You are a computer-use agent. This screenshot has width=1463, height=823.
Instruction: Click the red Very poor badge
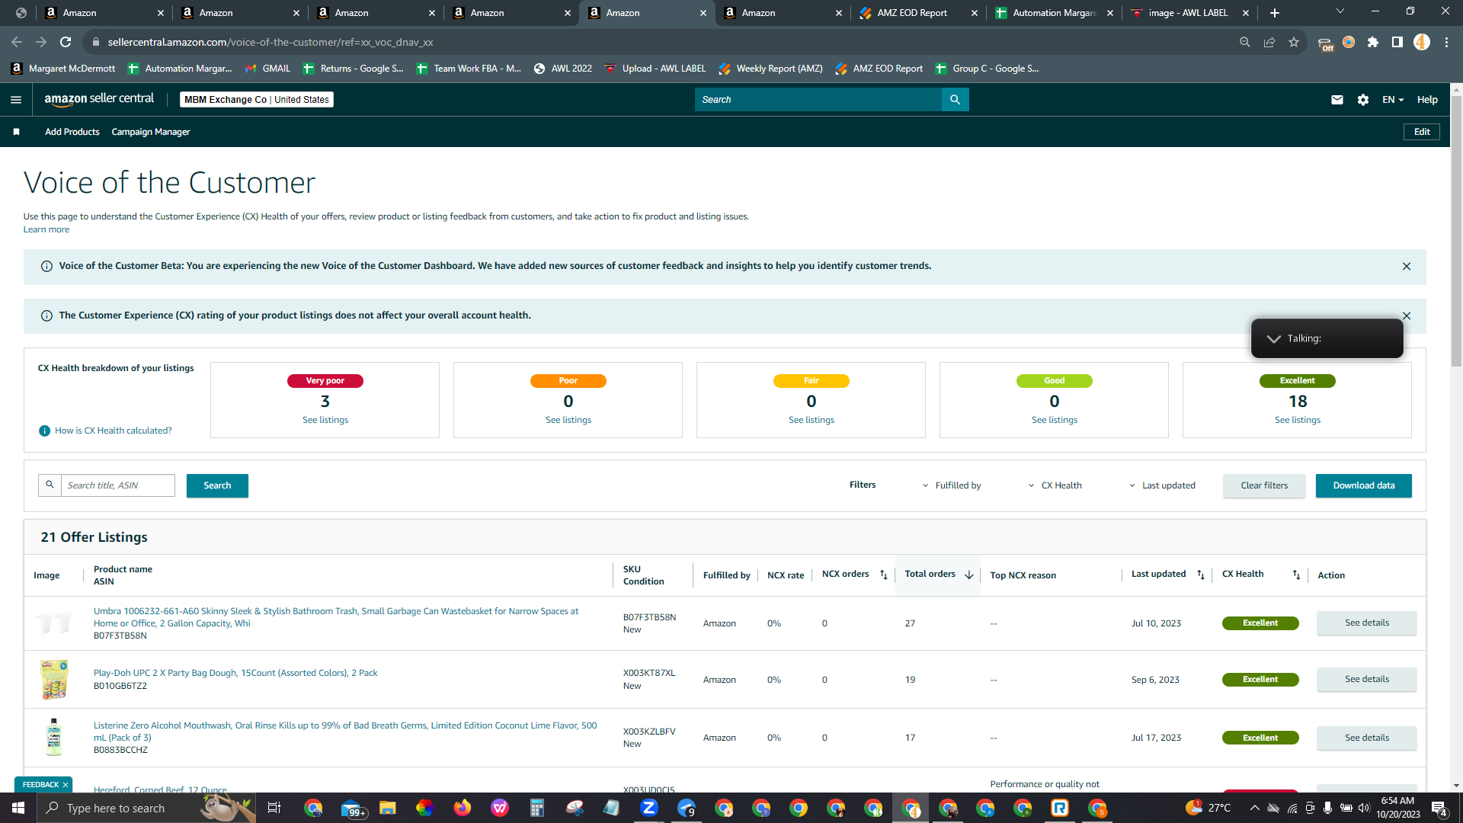coord(325,381)
